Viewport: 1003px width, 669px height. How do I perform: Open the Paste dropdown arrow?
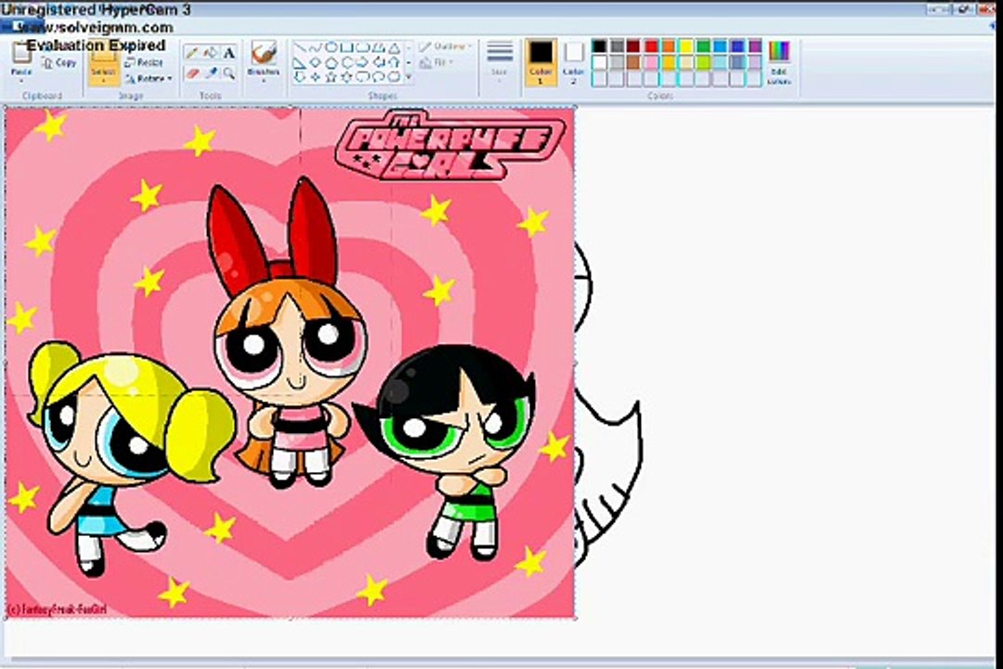[21, 81]
